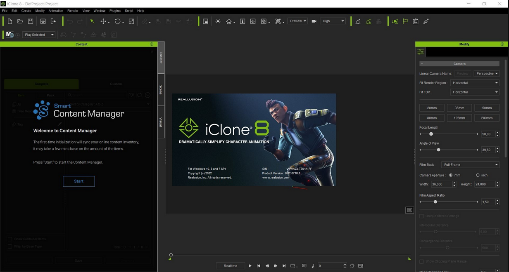The height and width of the screenshot is (272, 509).
Task: Click the Home camera view icon
Action: coord(229,21)
